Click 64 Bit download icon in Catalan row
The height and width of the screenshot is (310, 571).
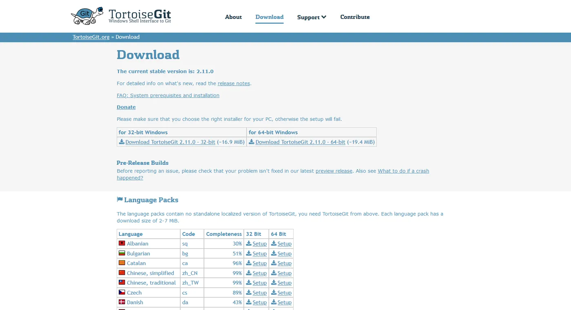274,263
